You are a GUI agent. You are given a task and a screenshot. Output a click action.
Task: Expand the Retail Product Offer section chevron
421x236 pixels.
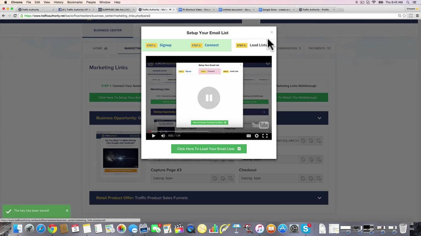[x=319, y=198]
